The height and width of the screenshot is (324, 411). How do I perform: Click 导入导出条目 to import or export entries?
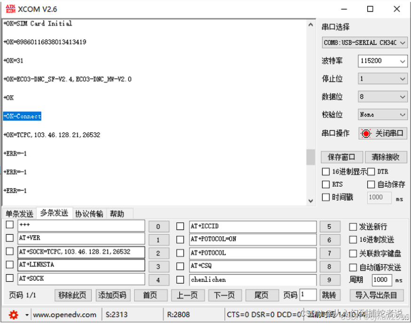(377, 295)
